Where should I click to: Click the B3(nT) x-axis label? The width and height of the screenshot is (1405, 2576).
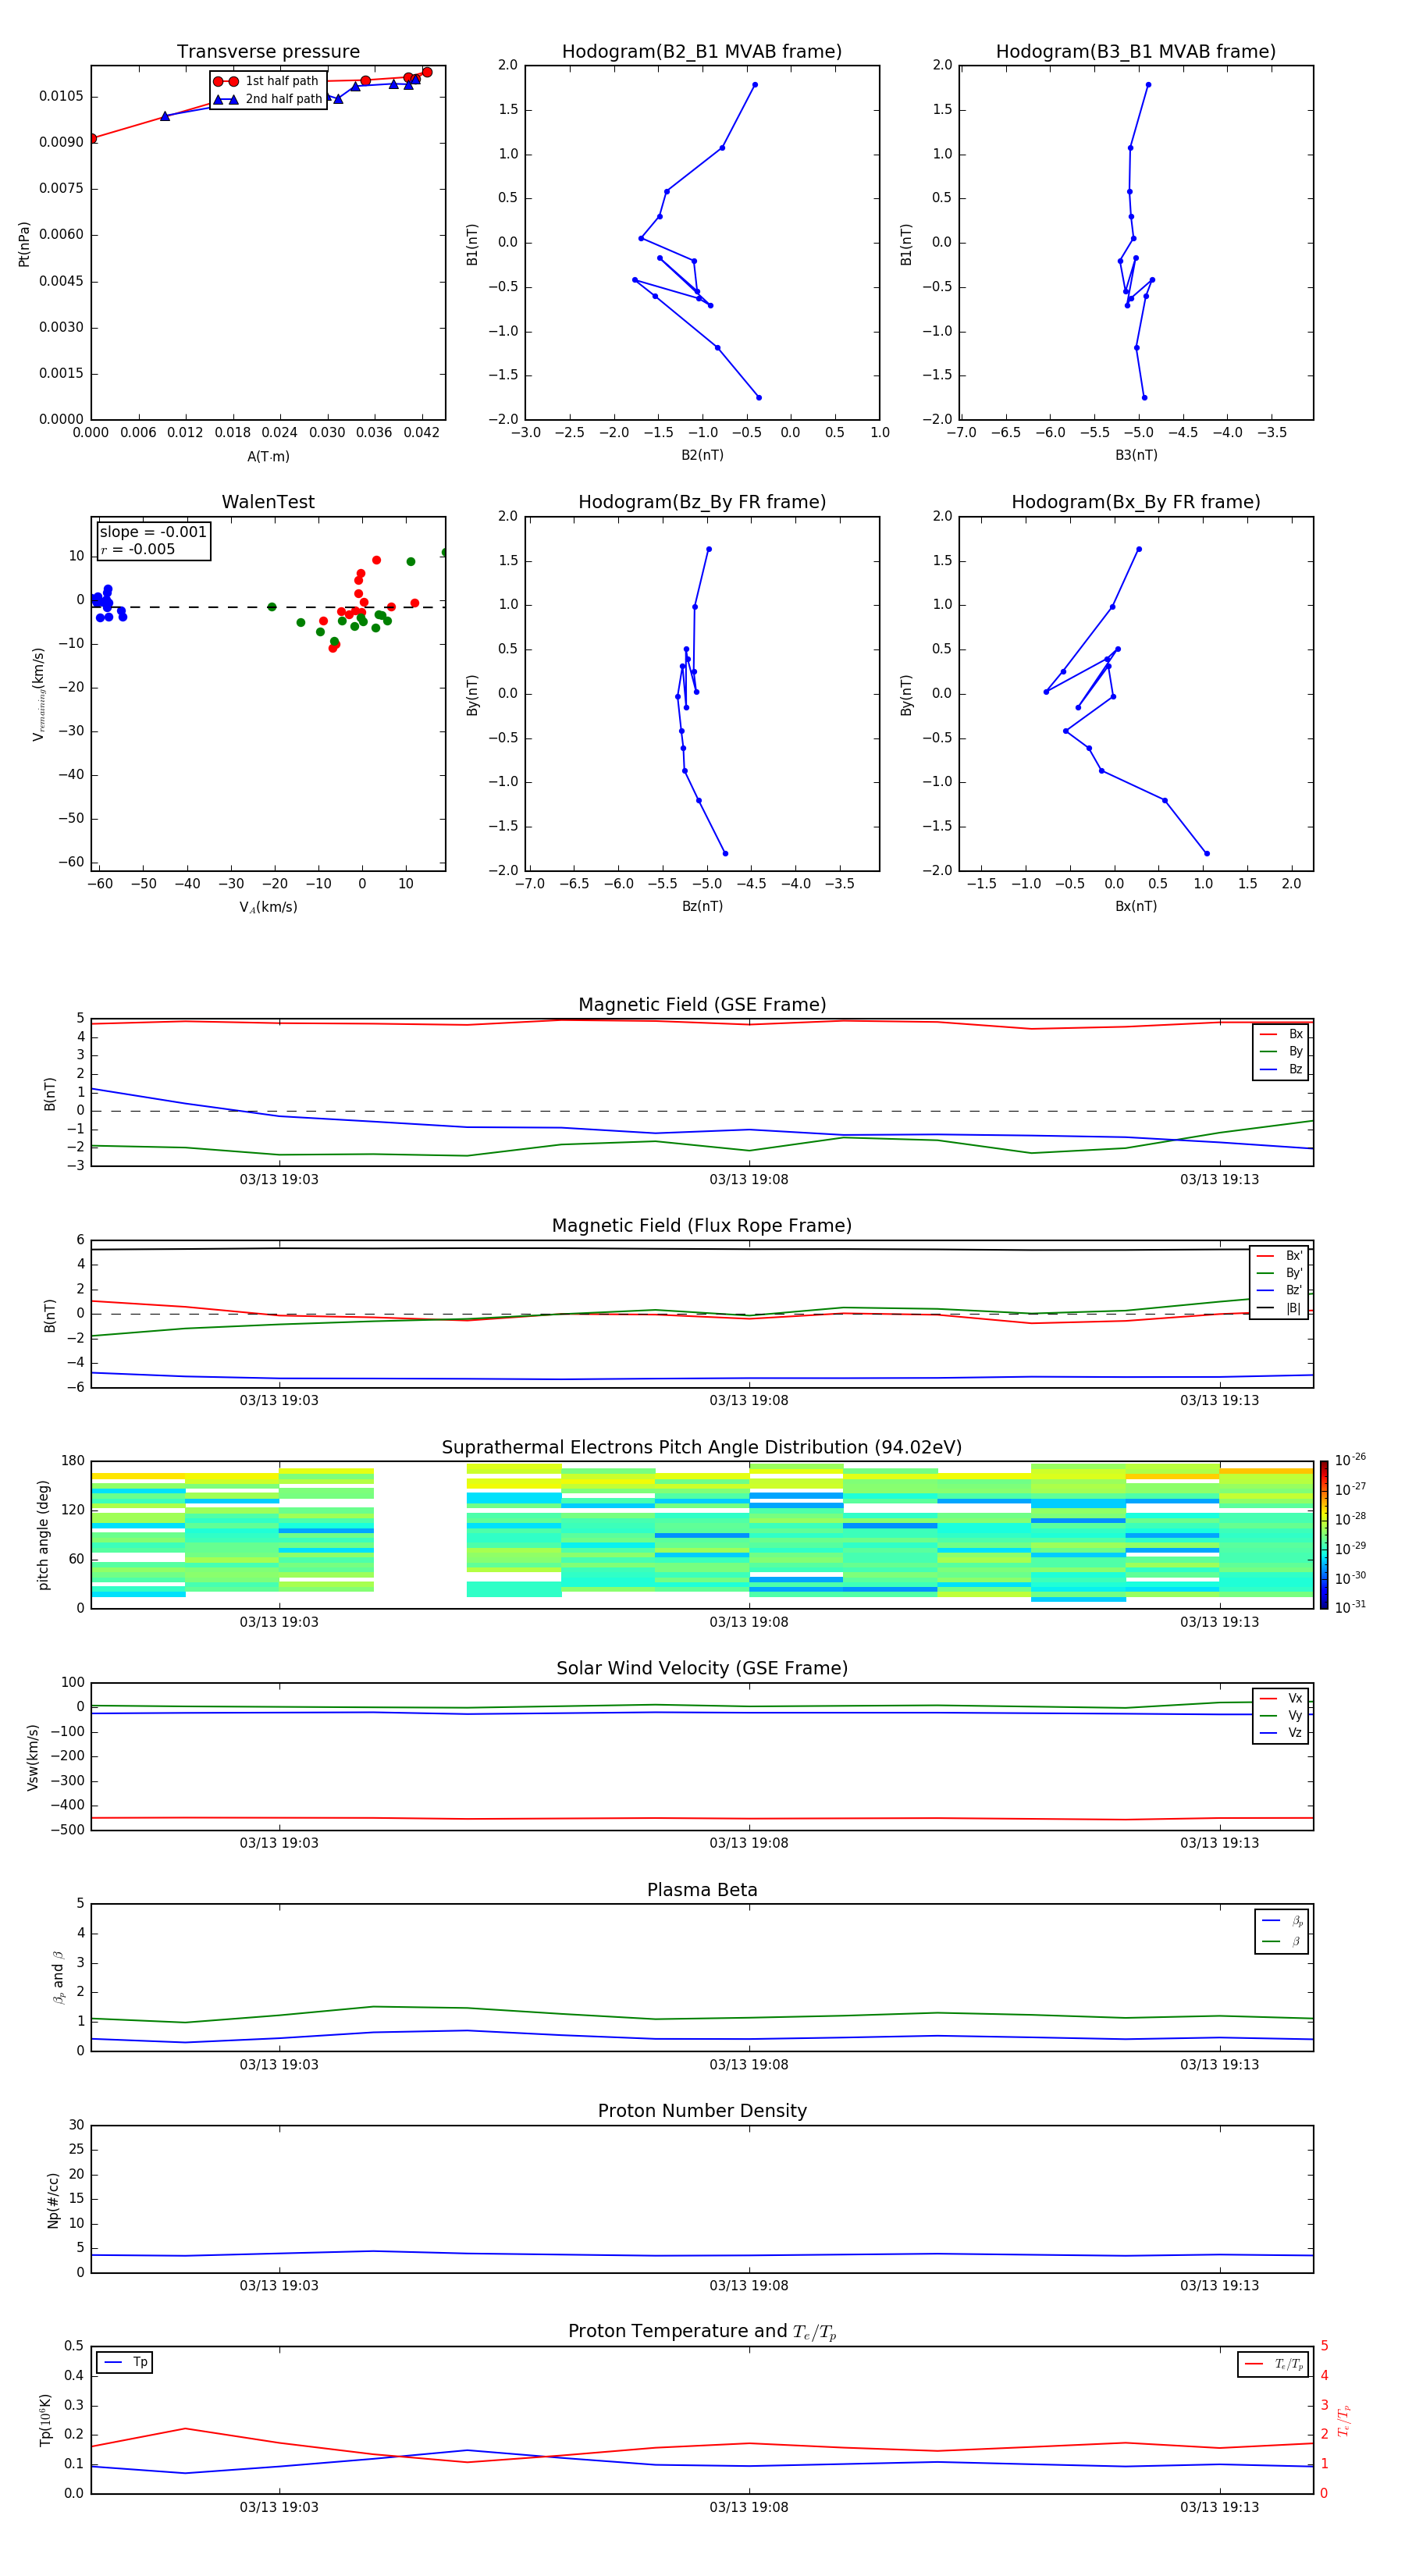[1136, 455]
